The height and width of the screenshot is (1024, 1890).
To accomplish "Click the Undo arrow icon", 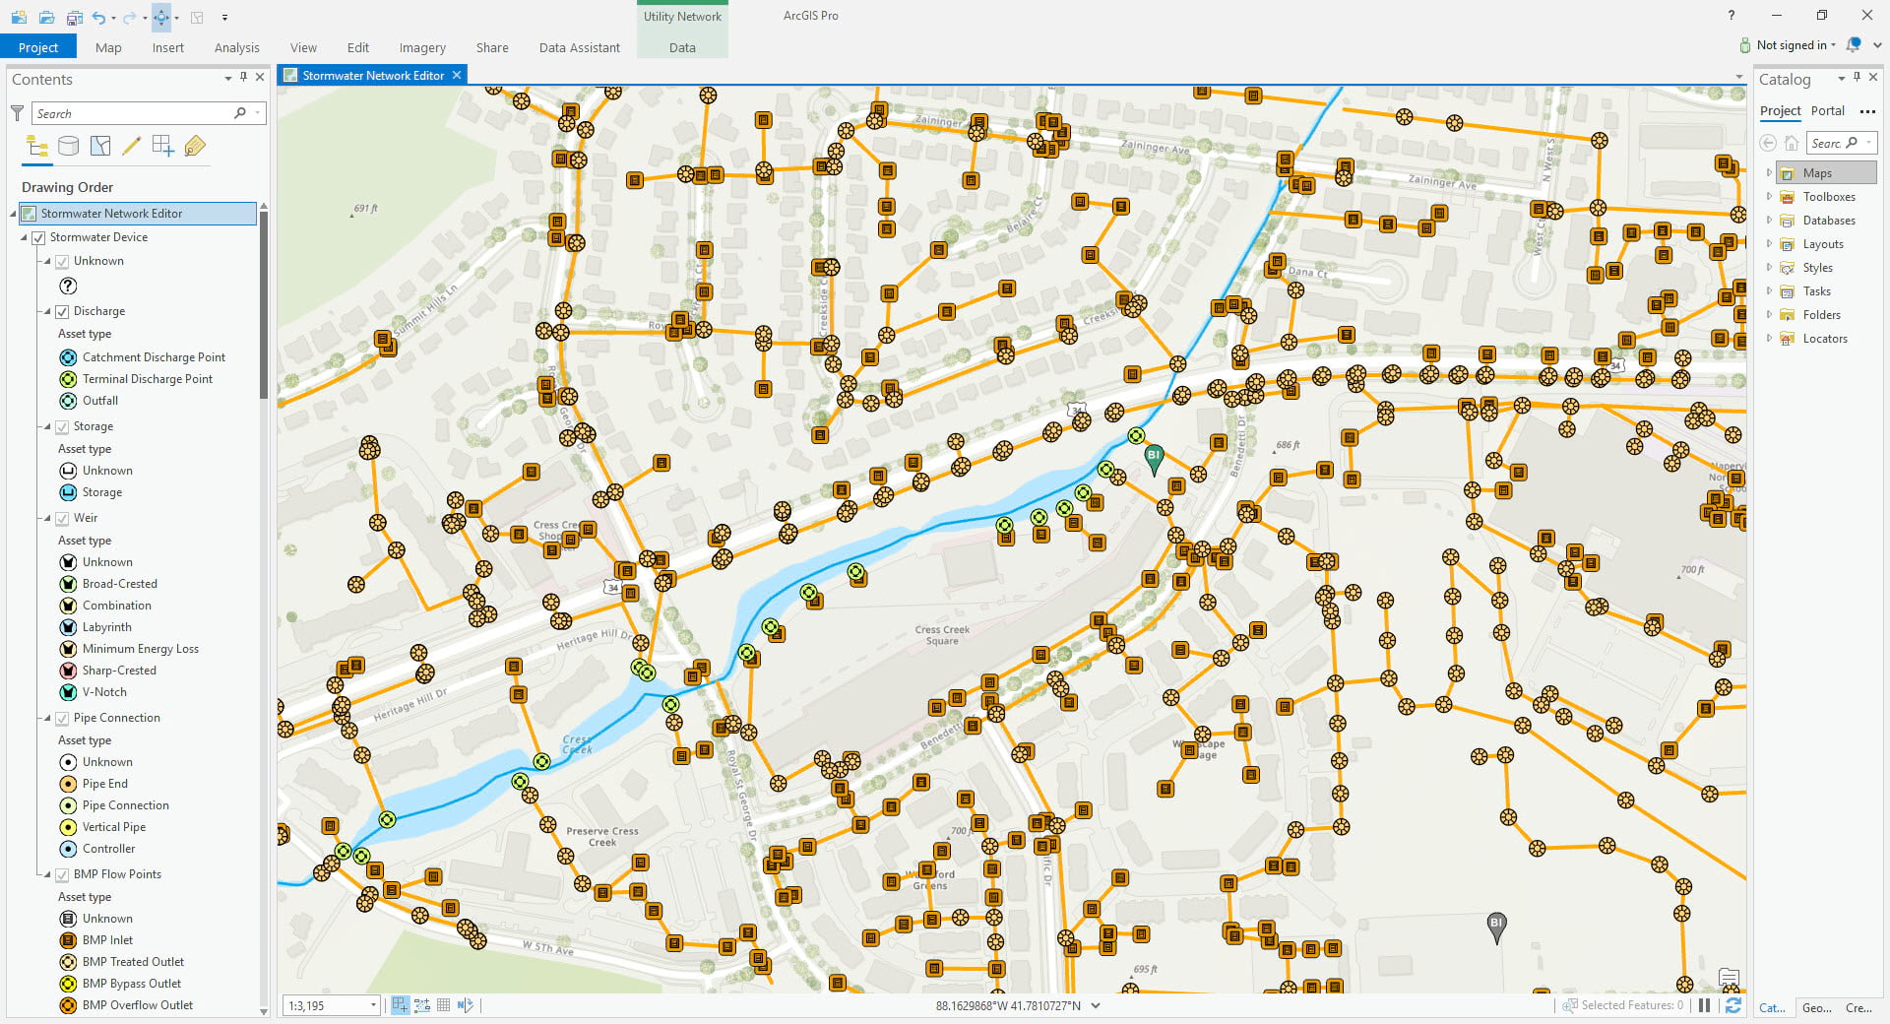I will click(x=98, y=17).
